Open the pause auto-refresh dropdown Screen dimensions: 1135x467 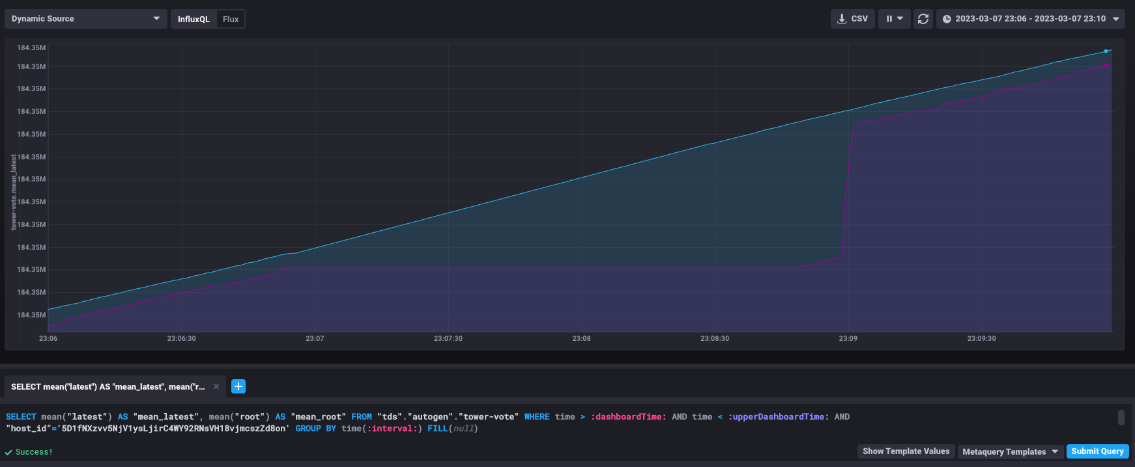point(894,19)
